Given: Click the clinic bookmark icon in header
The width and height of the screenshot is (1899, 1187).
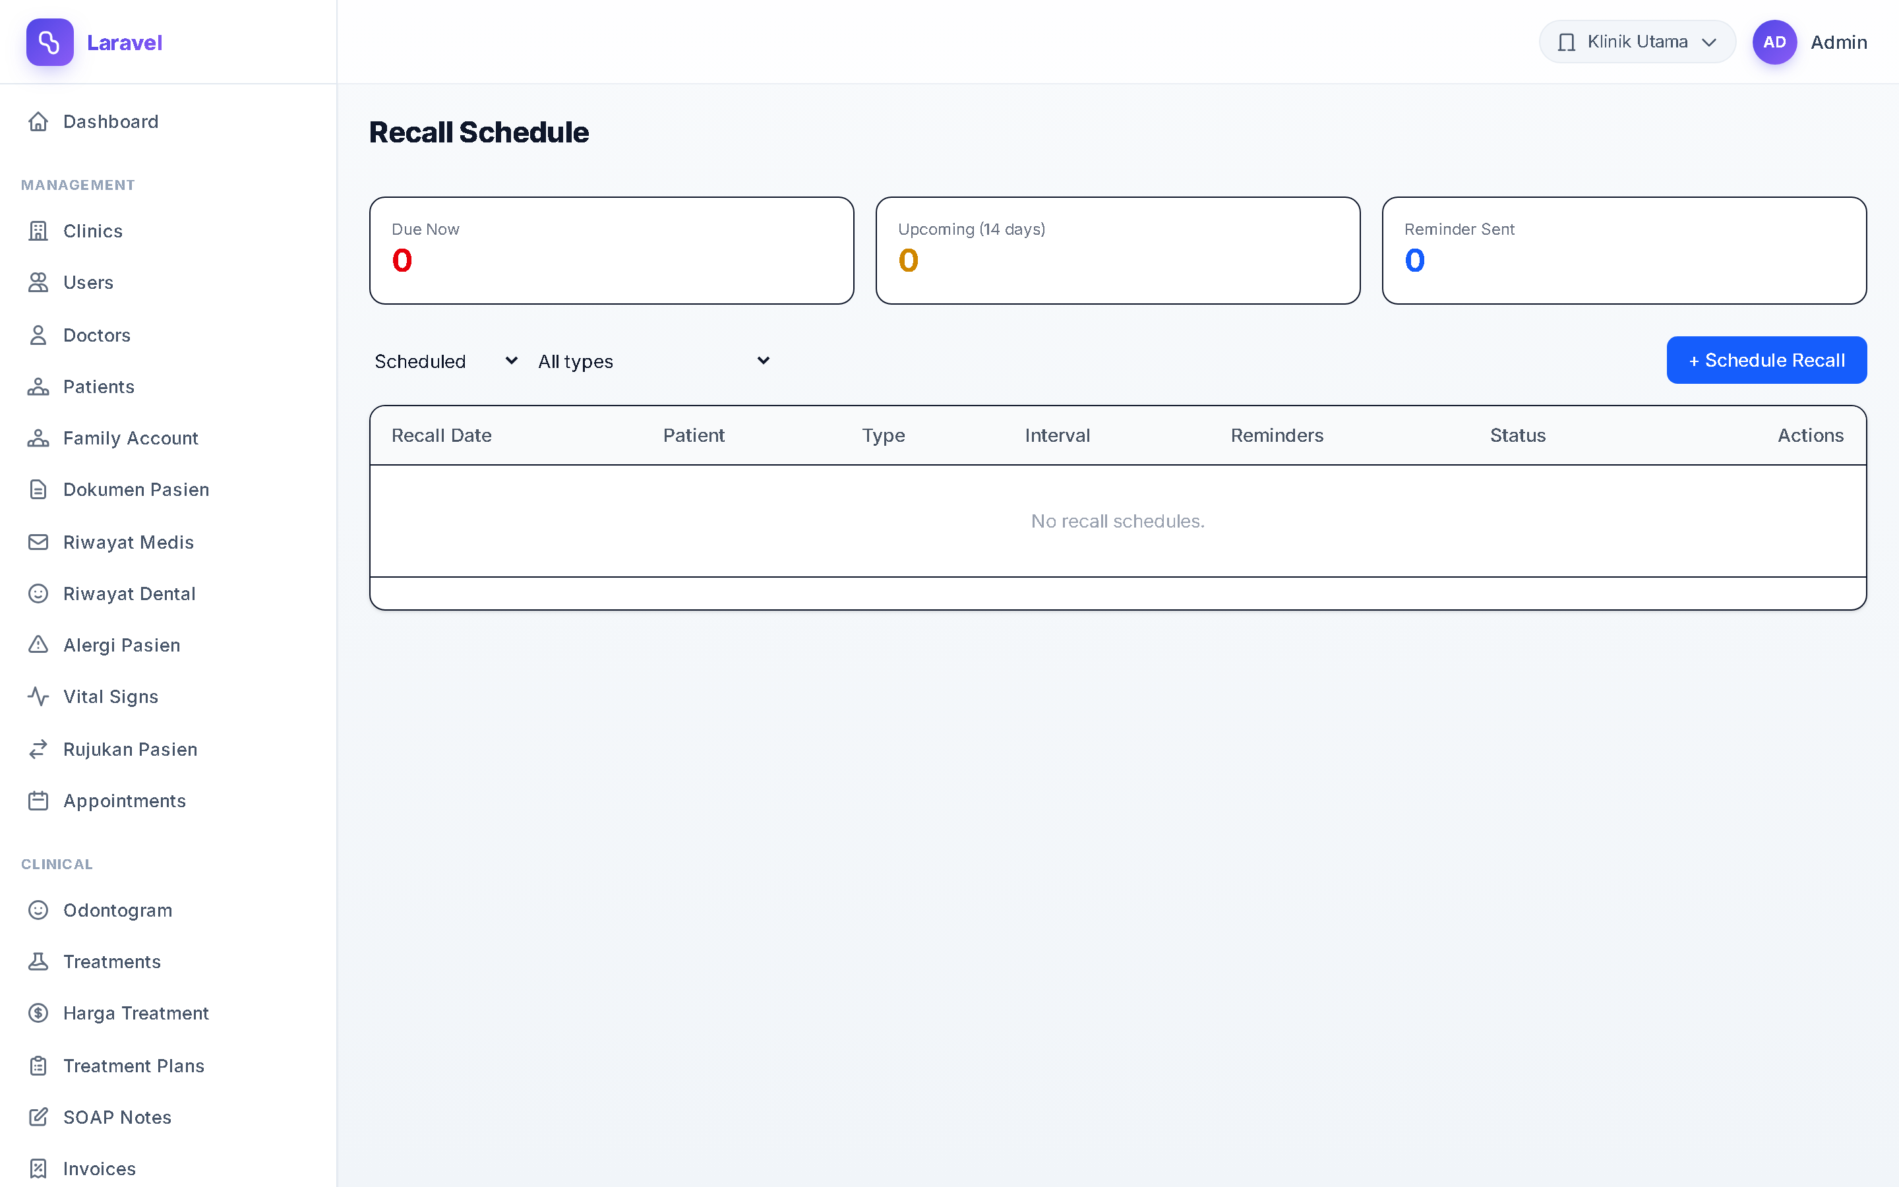Looking at the screenshot, I should (x=1566, y=42).
